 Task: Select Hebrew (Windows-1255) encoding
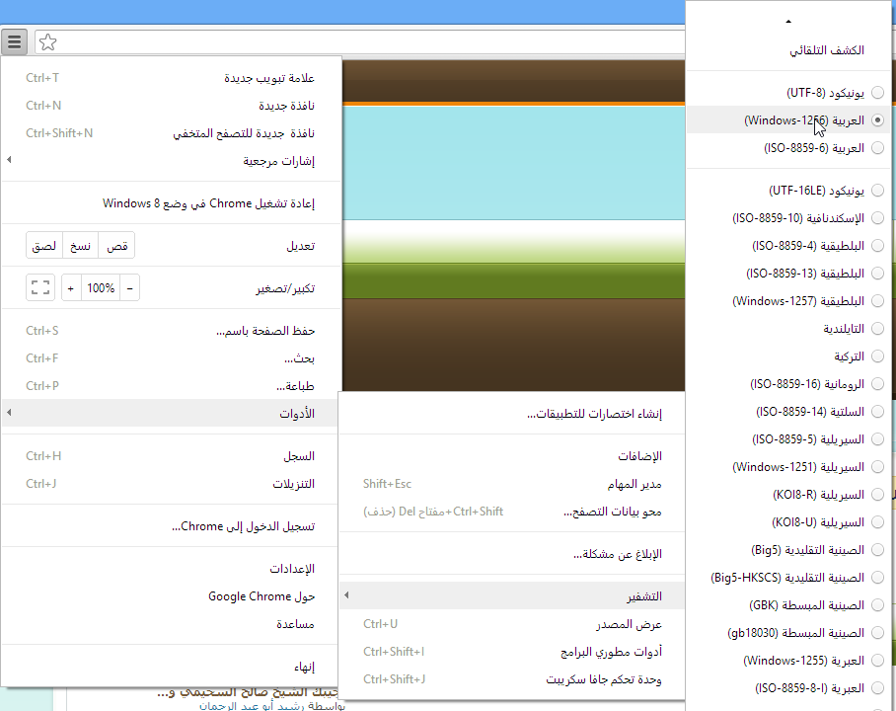pyautogui.click(x=877, y=660)
